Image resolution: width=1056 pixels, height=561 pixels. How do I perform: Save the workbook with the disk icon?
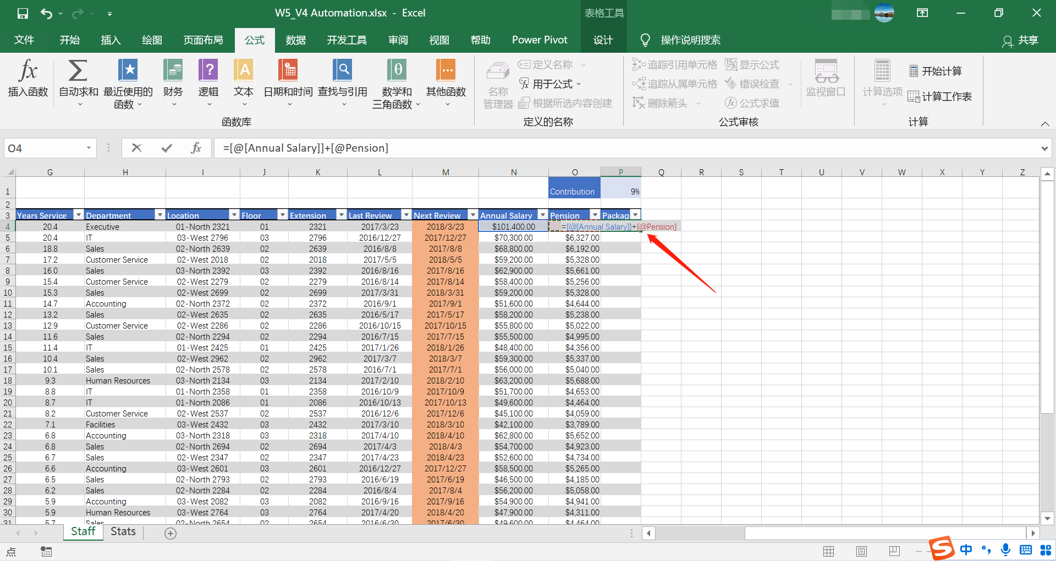click(23, 13)
